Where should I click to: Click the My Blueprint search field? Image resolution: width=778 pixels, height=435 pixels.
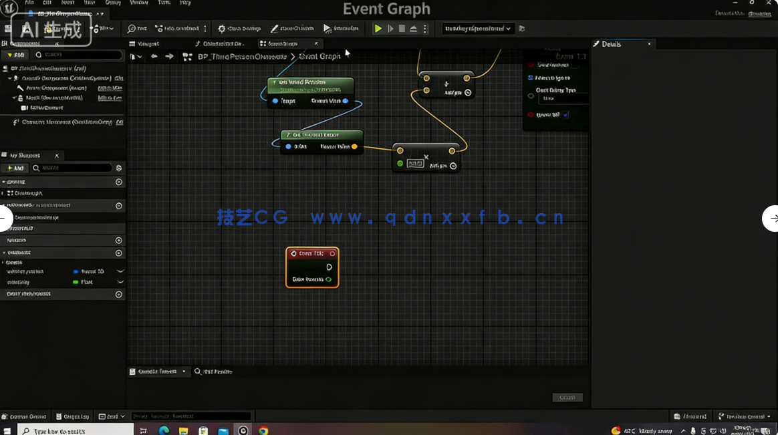(72, 168)
